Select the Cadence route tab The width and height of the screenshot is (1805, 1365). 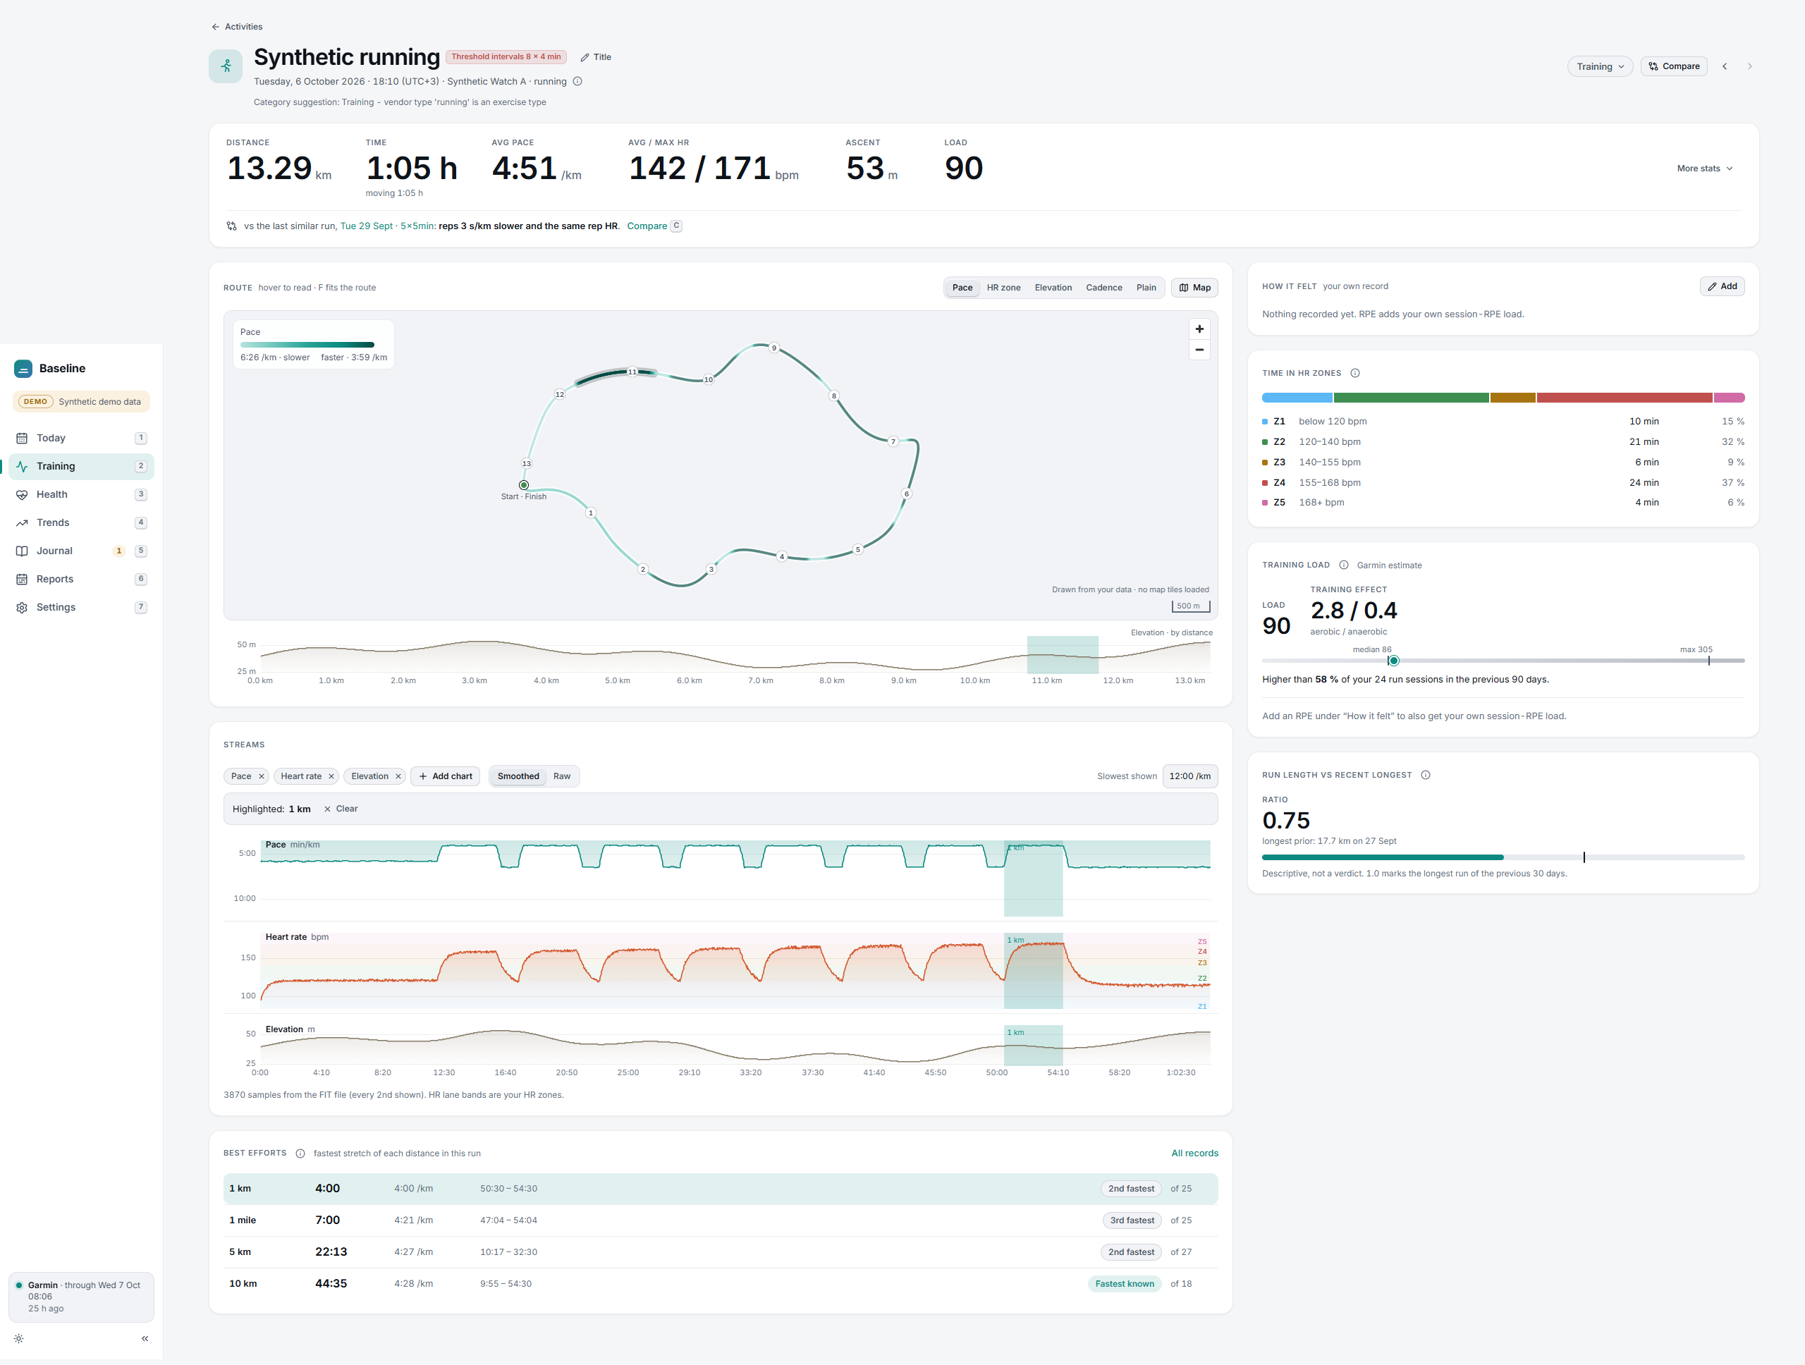click(x=1103, y=287)
